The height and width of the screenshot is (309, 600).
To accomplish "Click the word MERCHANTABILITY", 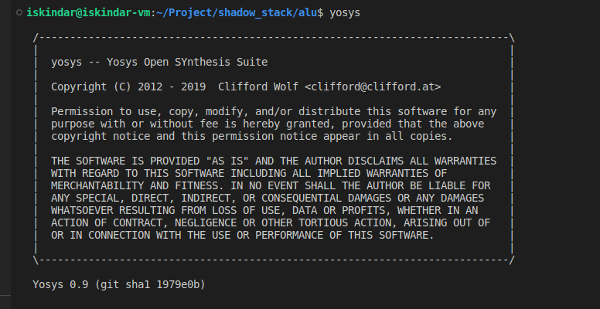I will coord(97,186).
